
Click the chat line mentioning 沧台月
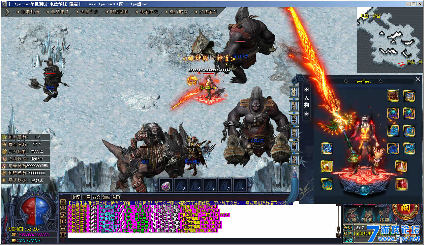148,215
